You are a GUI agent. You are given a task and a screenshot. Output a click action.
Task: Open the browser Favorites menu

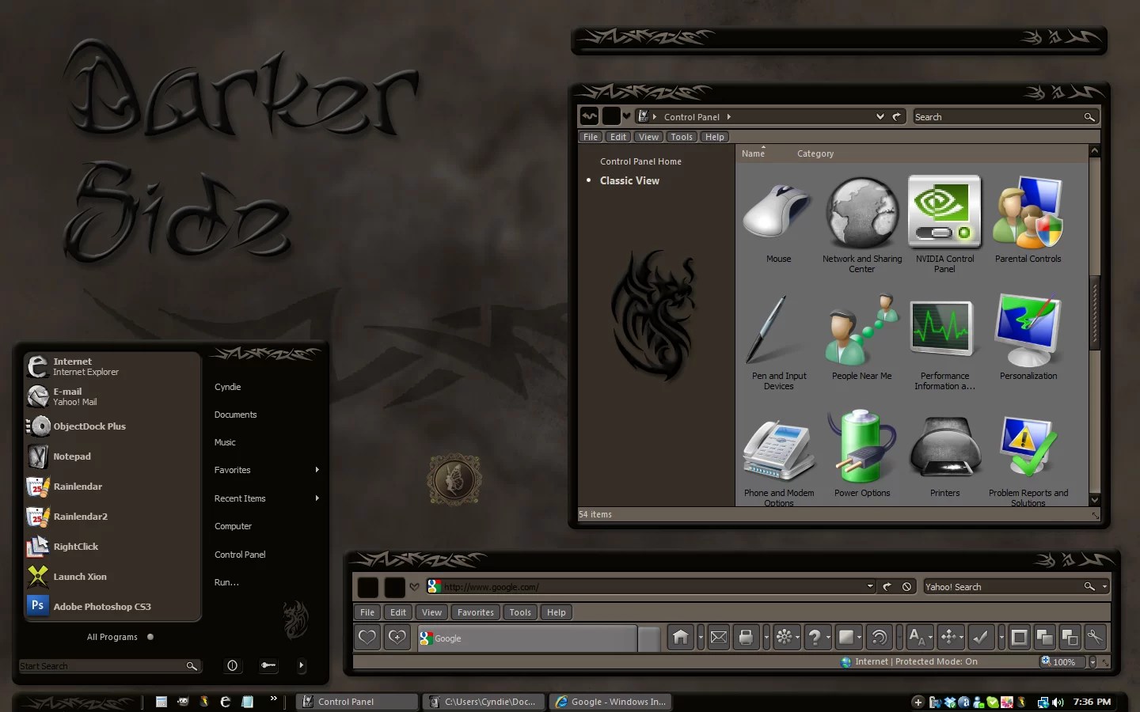tap(475, 612)
